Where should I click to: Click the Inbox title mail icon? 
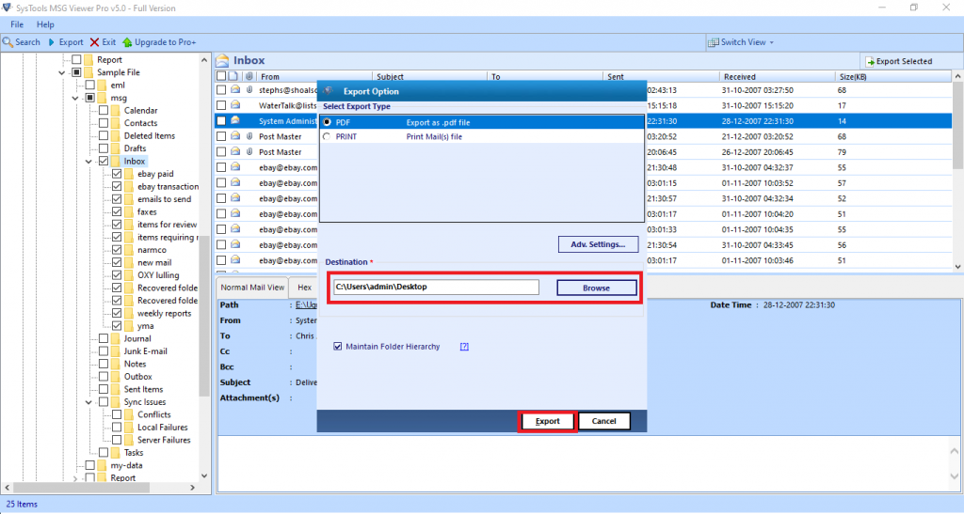pyautogui.click(x=222, y=61)
